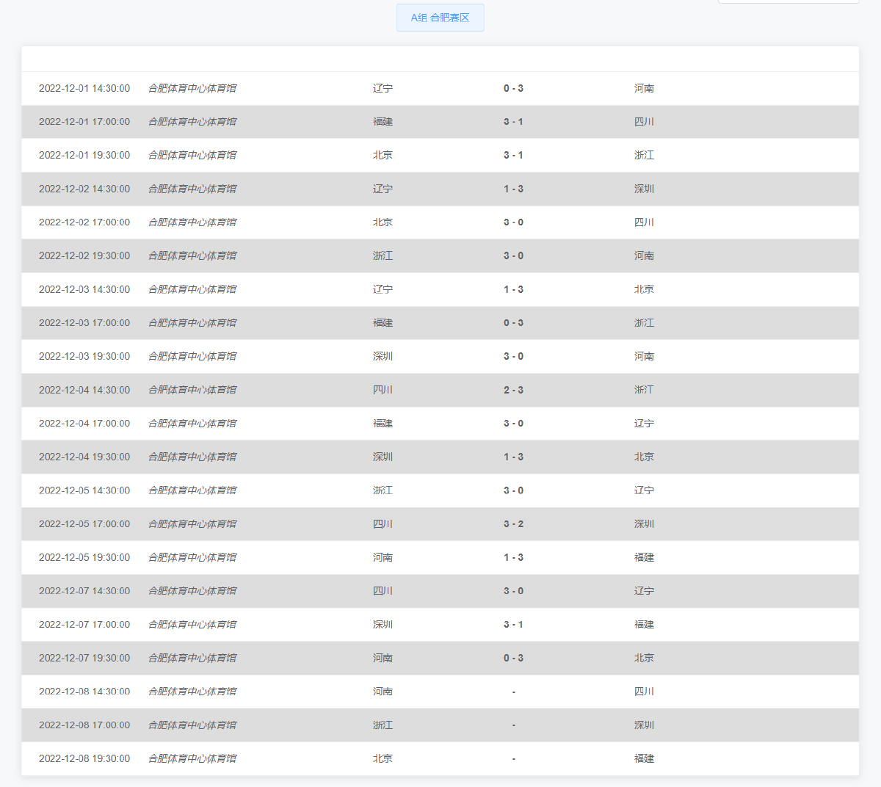Screen dimensions: 881x787
Task: Select the date 2022-12-04 17:00:00
Action: click(84, 424)
